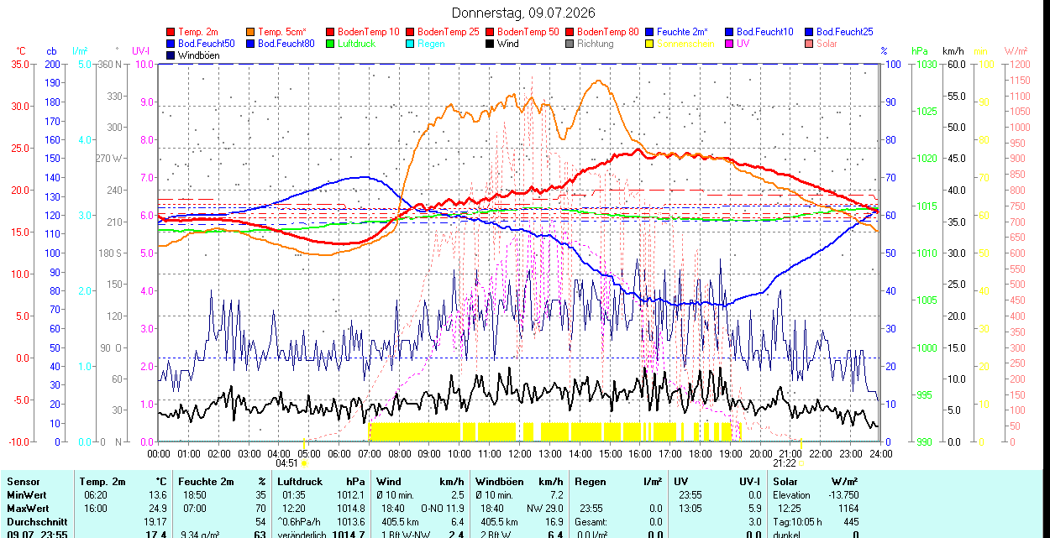This screenshot has width=1050, height=538.
Task: Click the black Wind legend swatch
Action: tap(490, 44)
